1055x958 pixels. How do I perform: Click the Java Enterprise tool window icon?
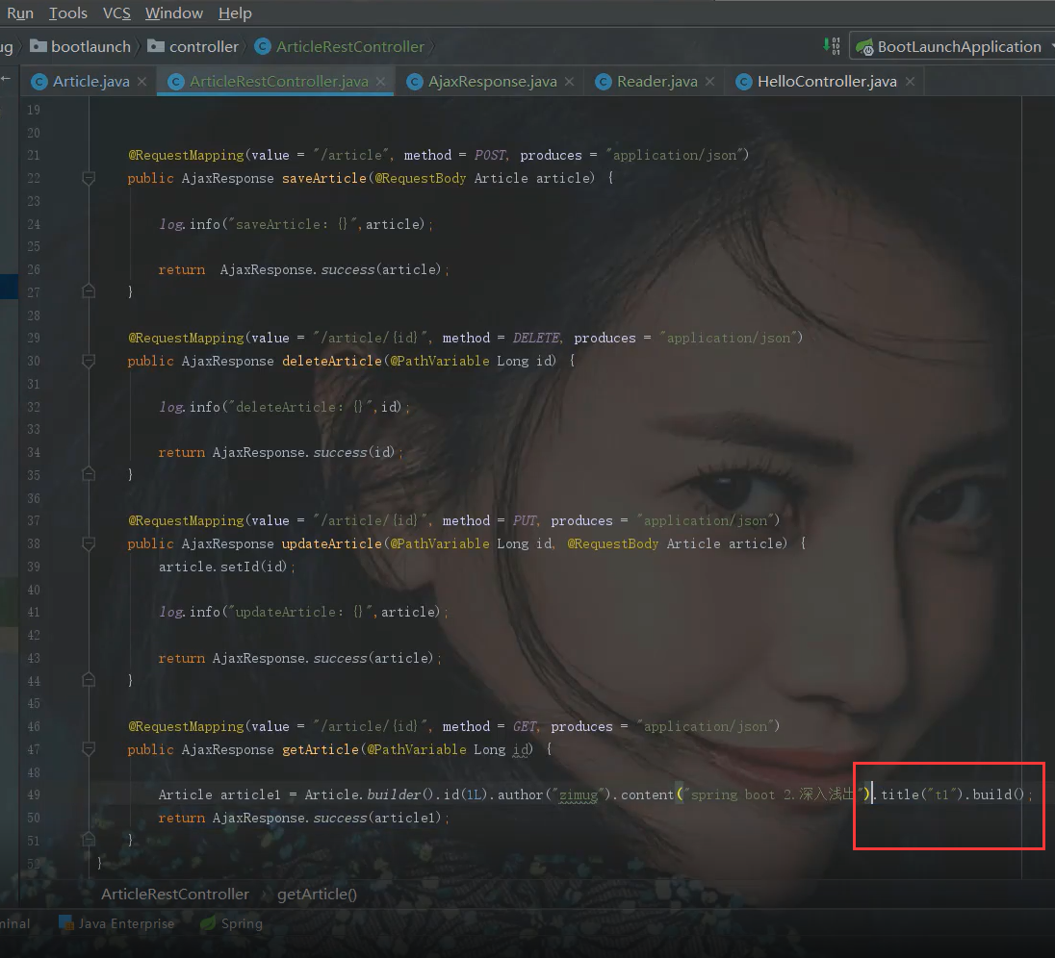[65, 923]
